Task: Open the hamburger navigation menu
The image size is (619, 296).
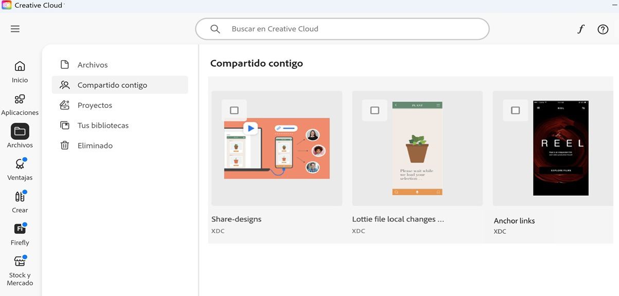Action: [x=15, y=29]
